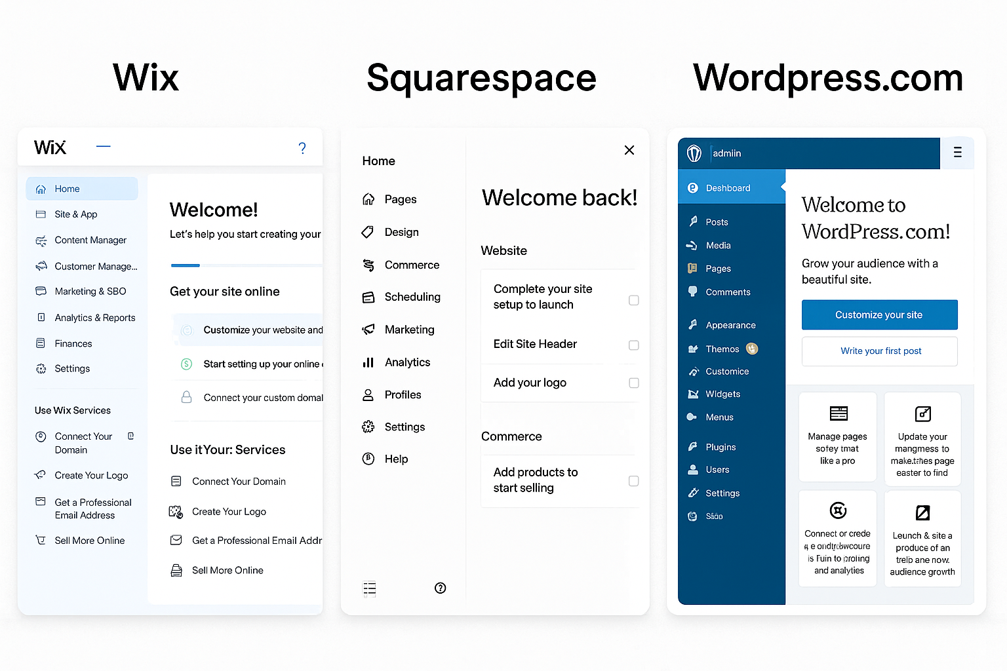This screenshot has width=1007, height=671.
Task: Open the WordPress Plugins icon in sidebar
Action: pos(692,447)
